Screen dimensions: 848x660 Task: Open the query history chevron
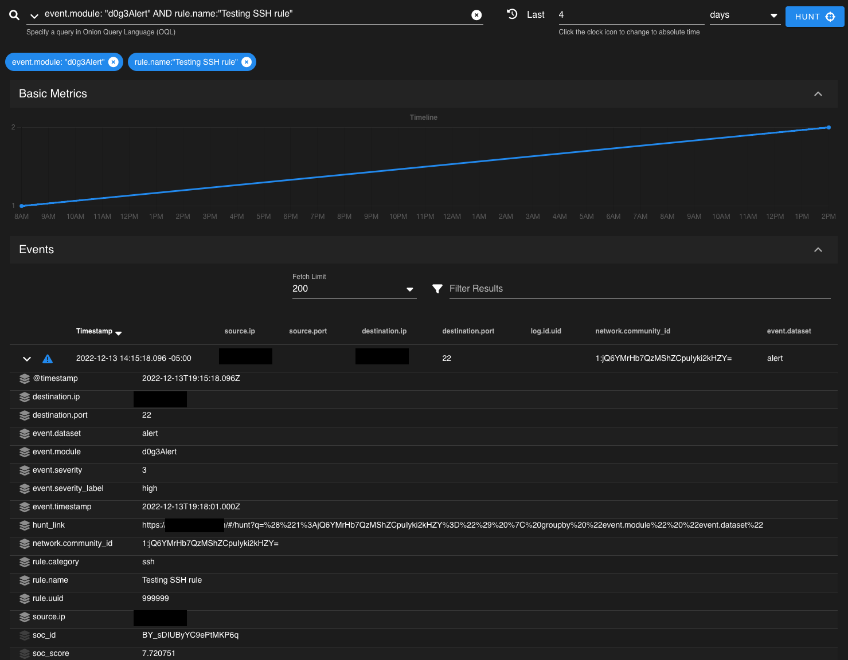pyautogui.click(x=34, y=16)
